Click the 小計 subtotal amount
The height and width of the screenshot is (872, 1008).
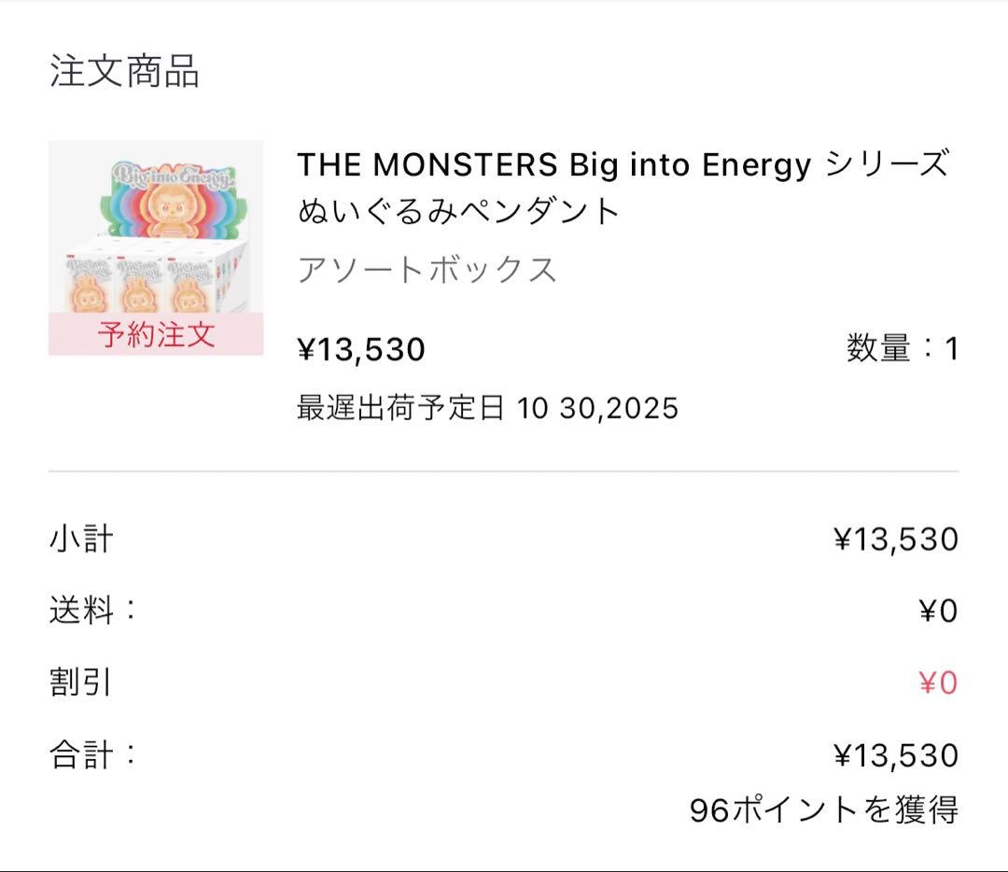[895, 540]
